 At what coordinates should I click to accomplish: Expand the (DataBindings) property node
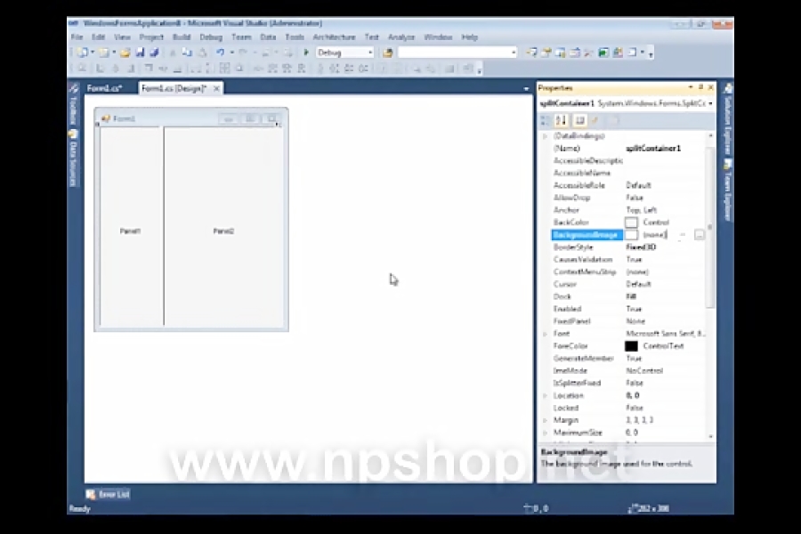545,136
